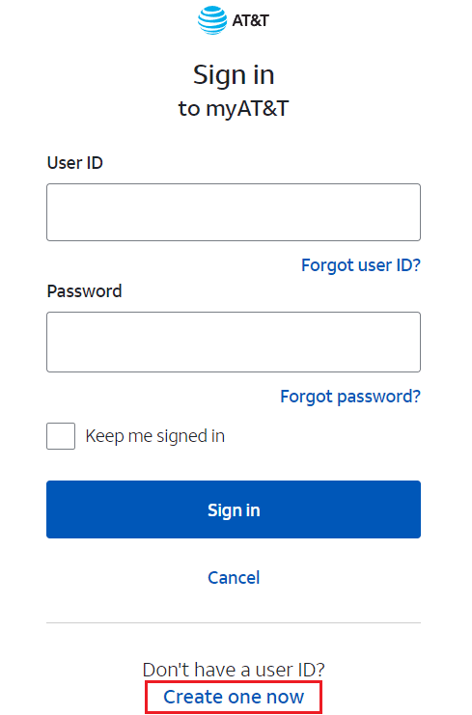472x715 pixels.
Task: Submit the login form via Sign in
Action: (x=234, y=509)
